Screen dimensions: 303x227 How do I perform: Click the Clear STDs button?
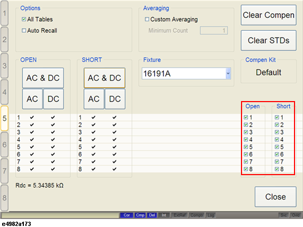[x=269, y=40]
